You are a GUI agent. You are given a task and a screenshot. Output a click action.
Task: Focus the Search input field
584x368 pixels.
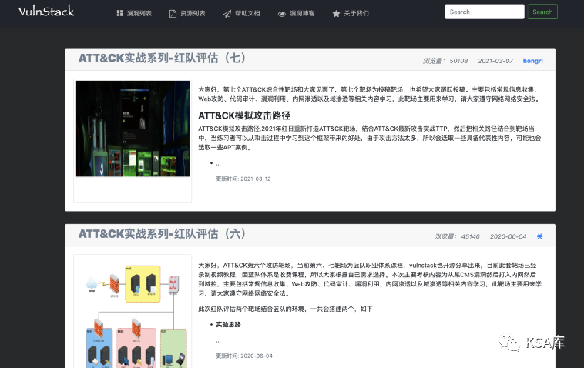pos(484,12)
